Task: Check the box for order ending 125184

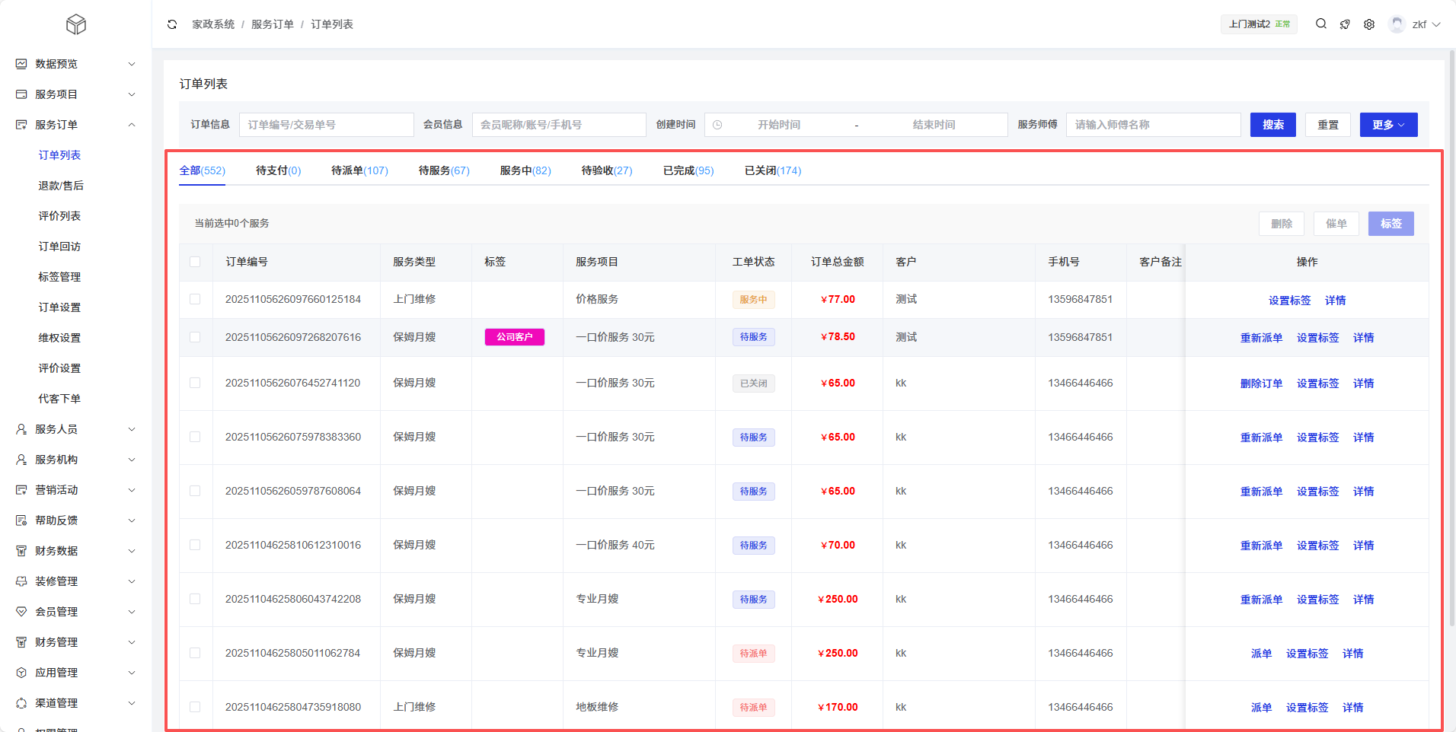Action: pyautogui.click(x=195, y=299)
